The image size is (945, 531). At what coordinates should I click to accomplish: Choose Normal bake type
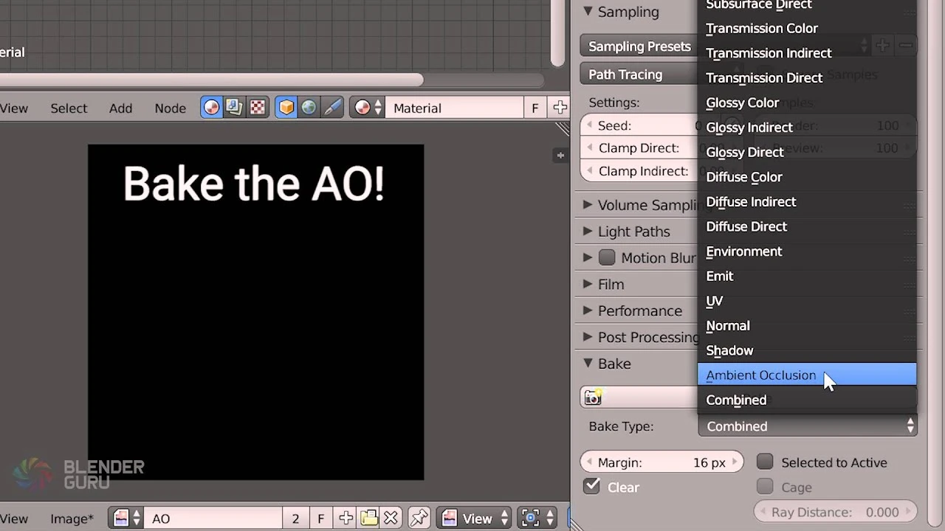(x=807, y=325)
